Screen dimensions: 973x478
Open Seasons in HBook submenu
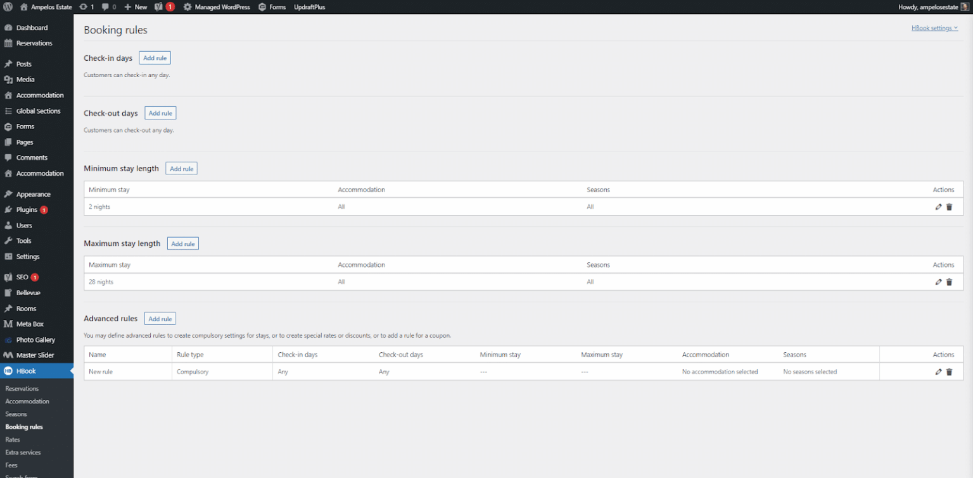coord(16,414)
